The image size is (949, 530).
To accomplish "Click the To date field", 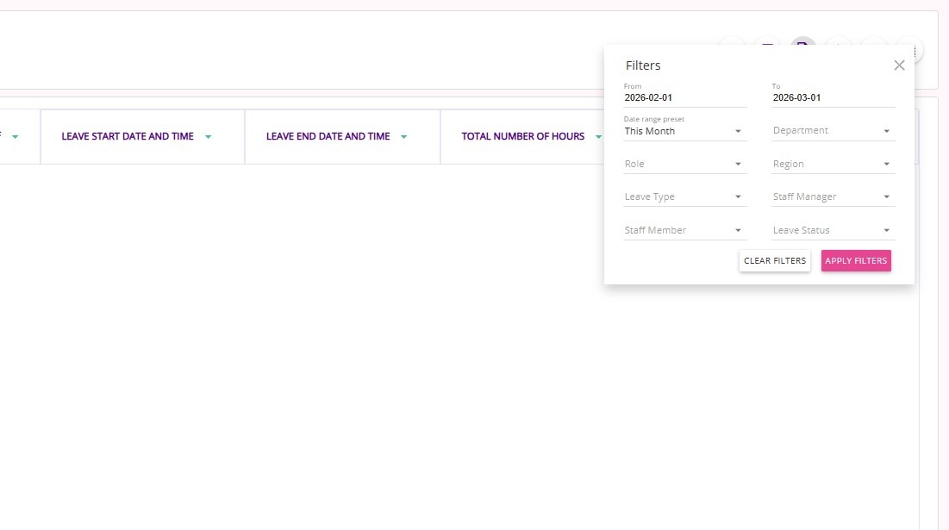I will coord(833,98).
